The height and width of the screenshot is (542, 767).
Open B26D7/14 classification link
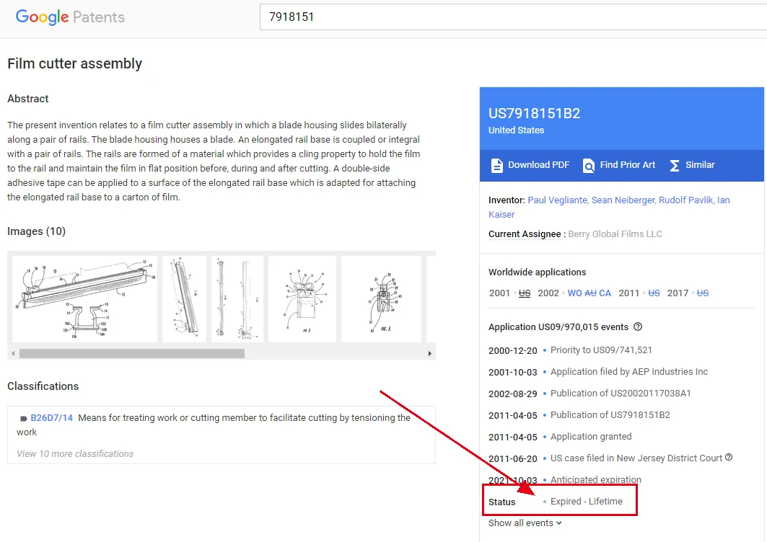(51, 418)
